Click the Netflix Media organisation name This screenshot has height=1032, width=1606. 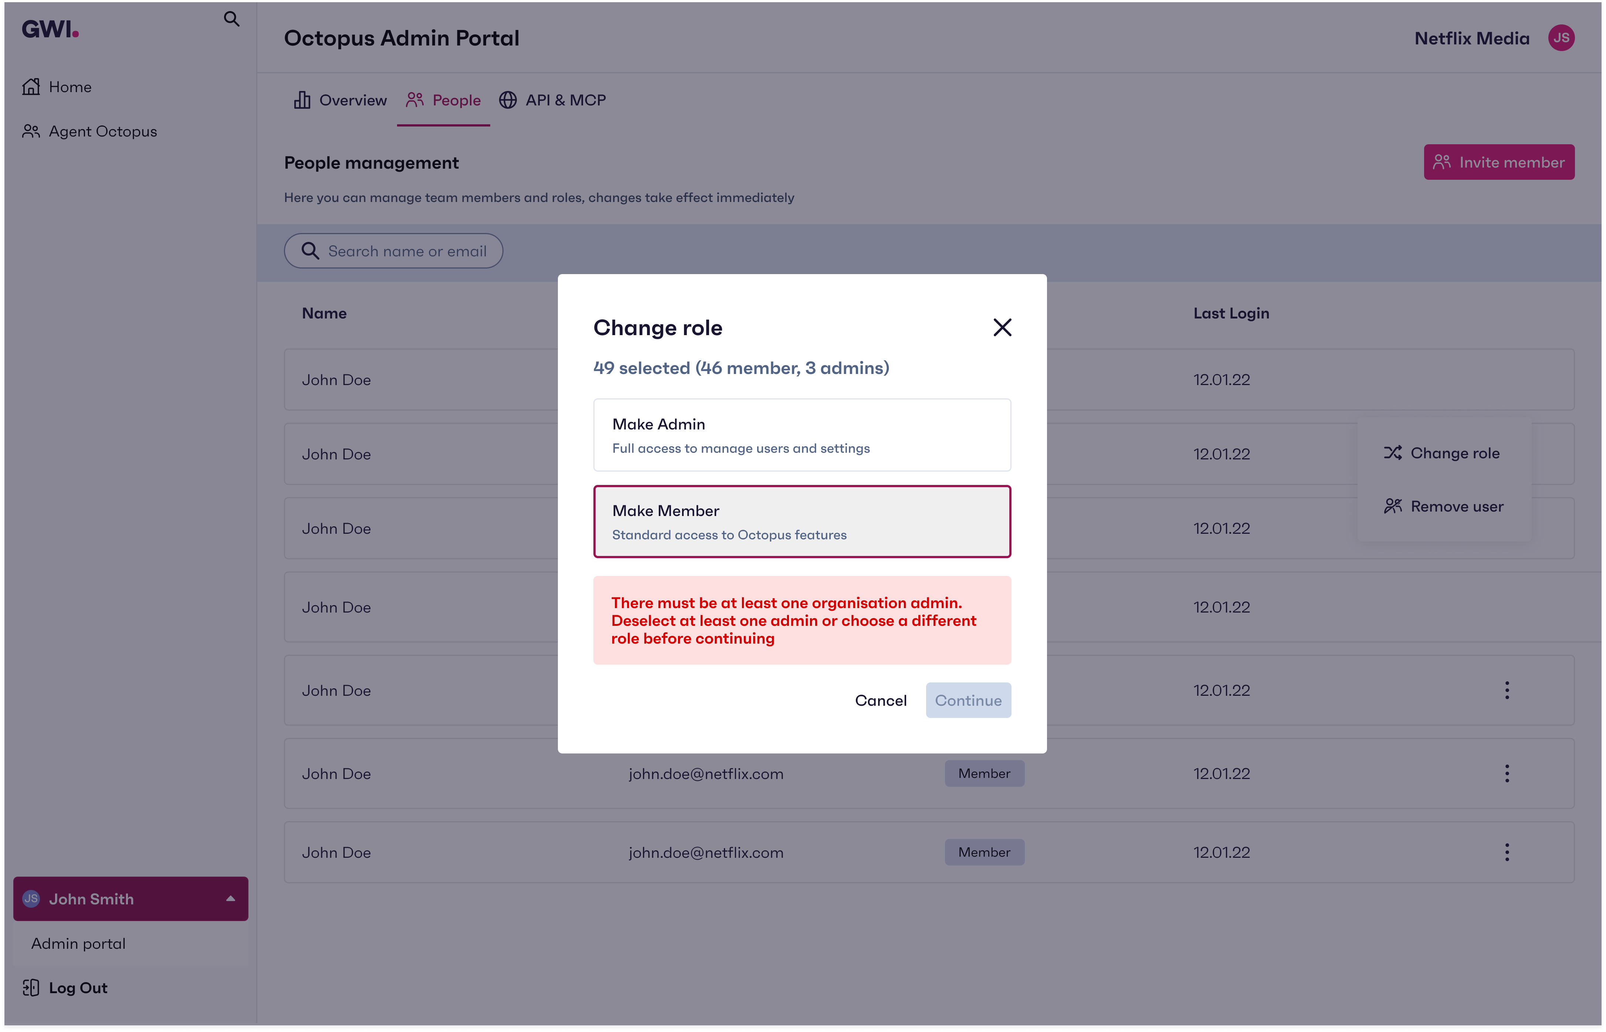coord(1472,38)
